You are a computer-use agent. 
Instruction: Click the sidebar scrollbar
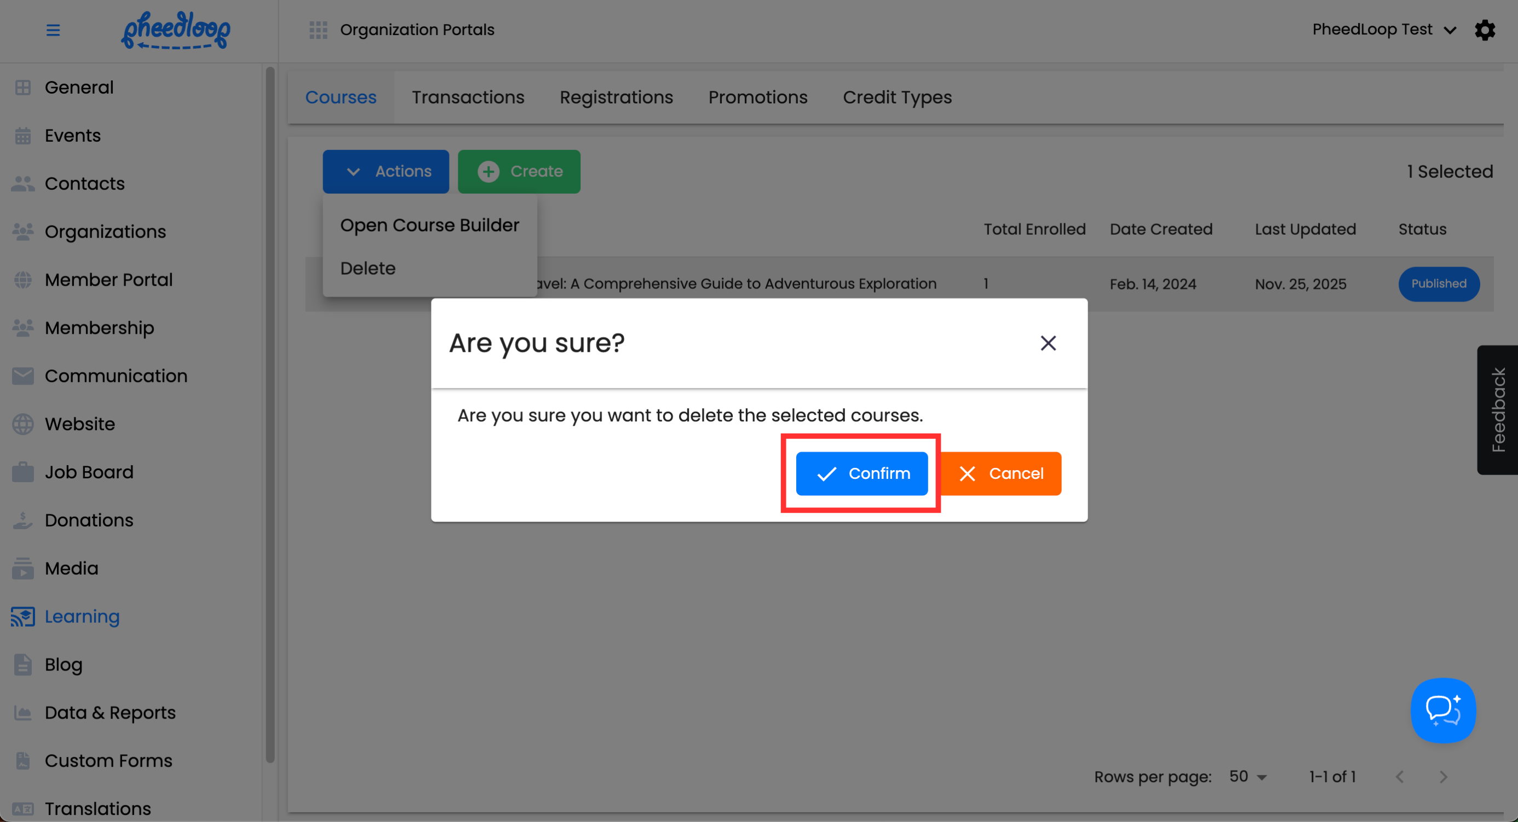270,412
